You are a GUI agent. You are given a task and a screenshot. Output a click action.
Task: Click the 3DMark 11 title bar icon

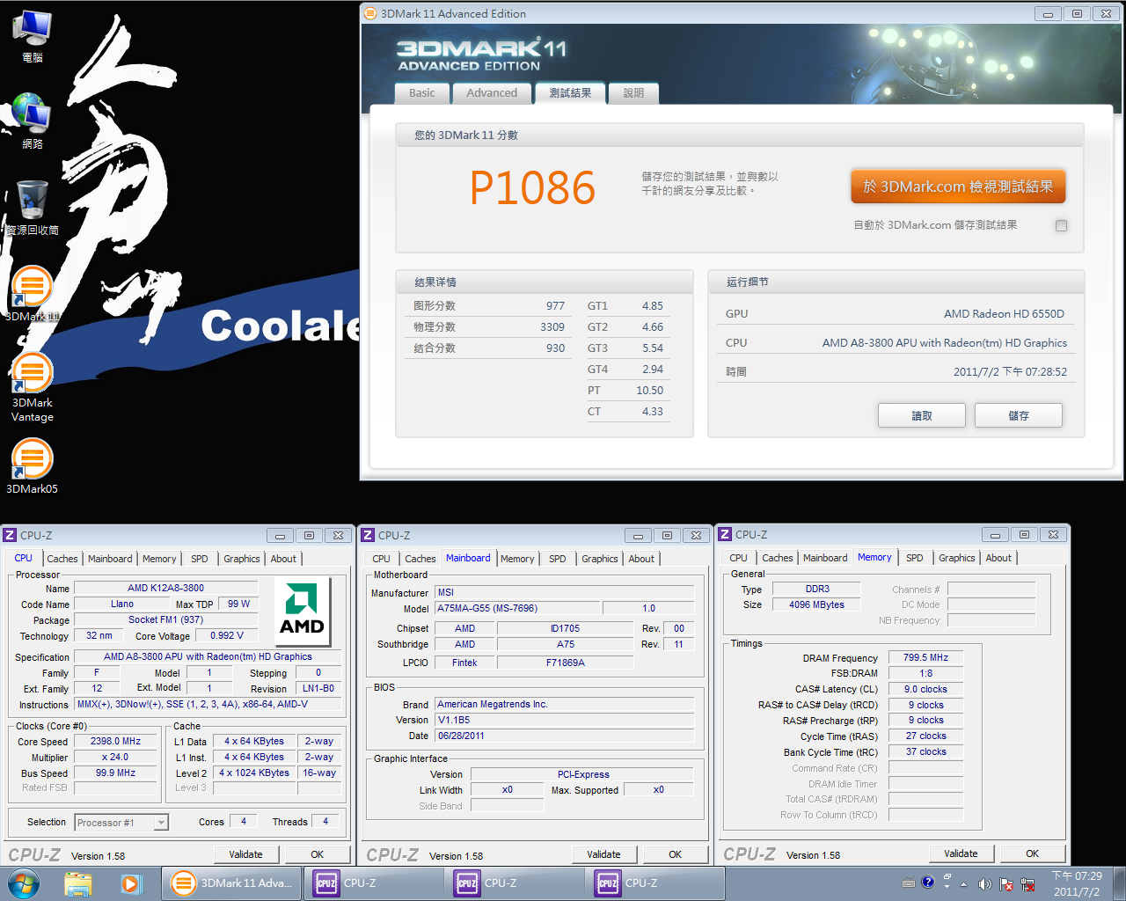tap(370, 13)
